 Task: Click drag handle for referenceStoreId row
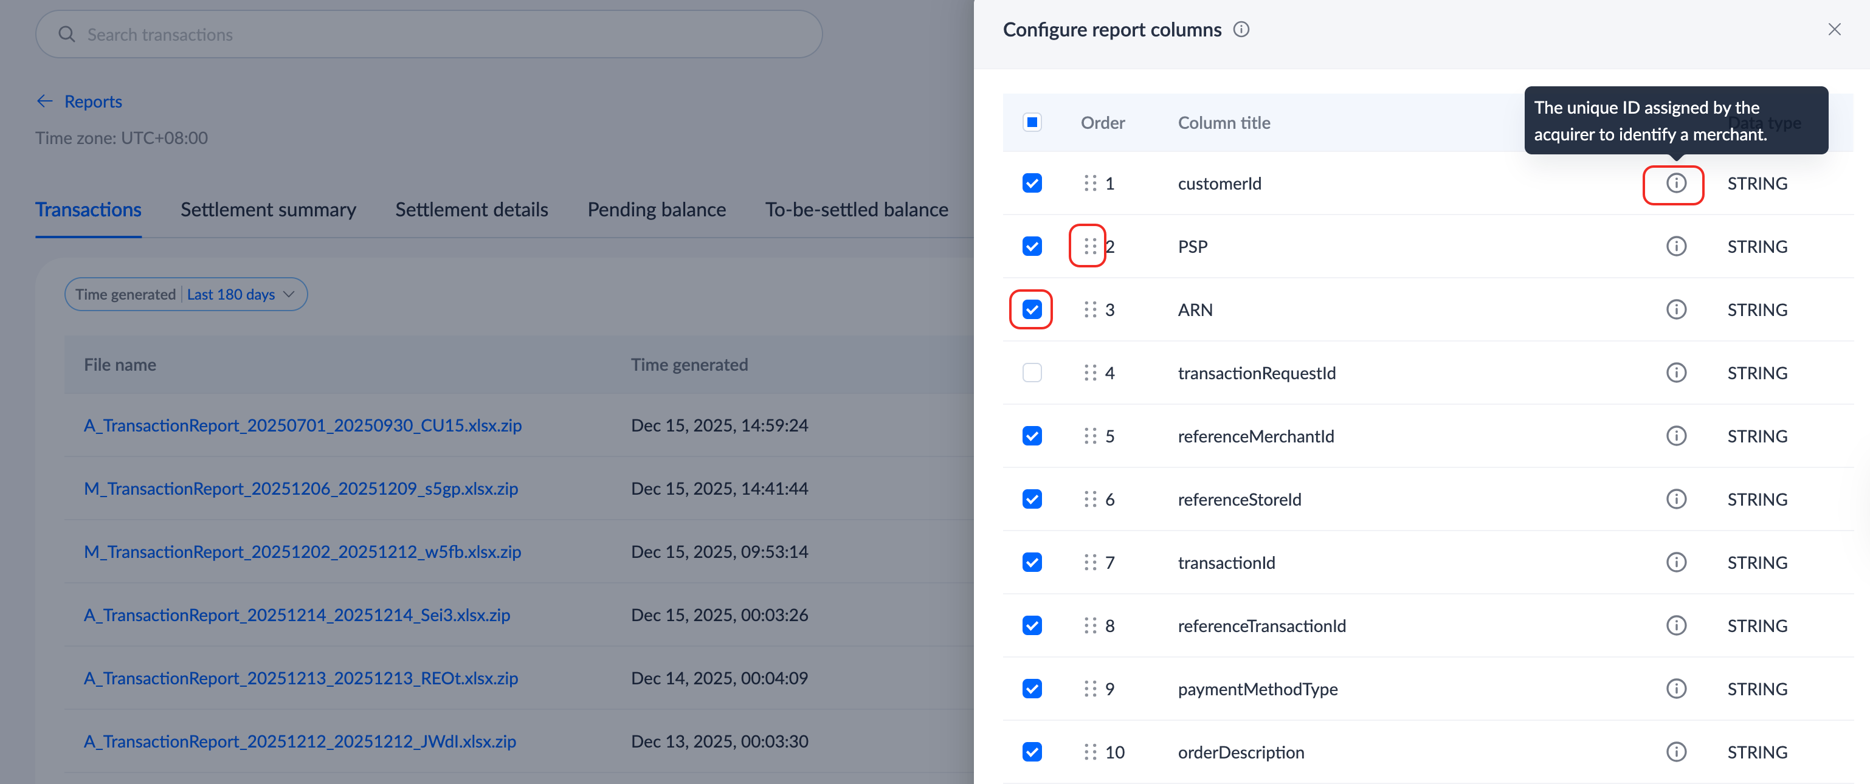point(1089,499)
